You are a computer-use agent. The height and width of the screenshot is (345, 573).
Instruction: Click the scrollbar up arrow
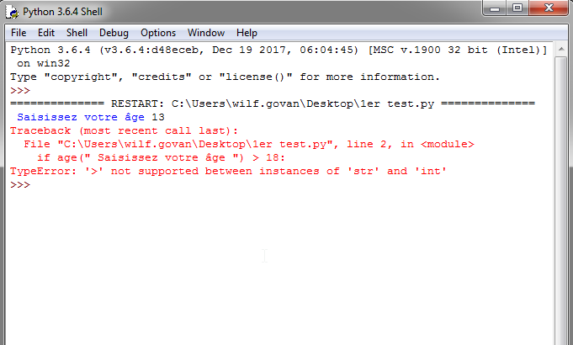click(x=560, y=50)
